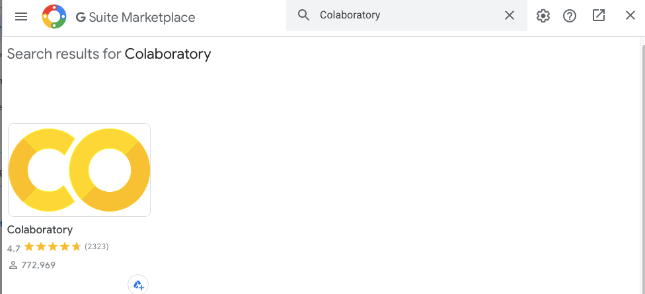Click the Works with Drive badge
The width and height of the screenshot is (645, 294).
click(138, 284)
